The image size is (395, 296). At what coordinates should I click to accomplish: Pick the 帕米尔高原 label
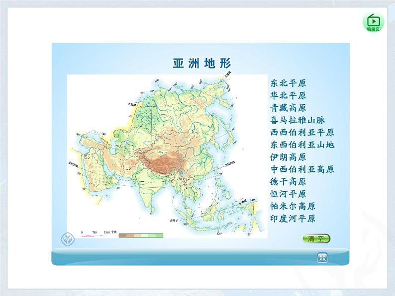click(293, 206)
